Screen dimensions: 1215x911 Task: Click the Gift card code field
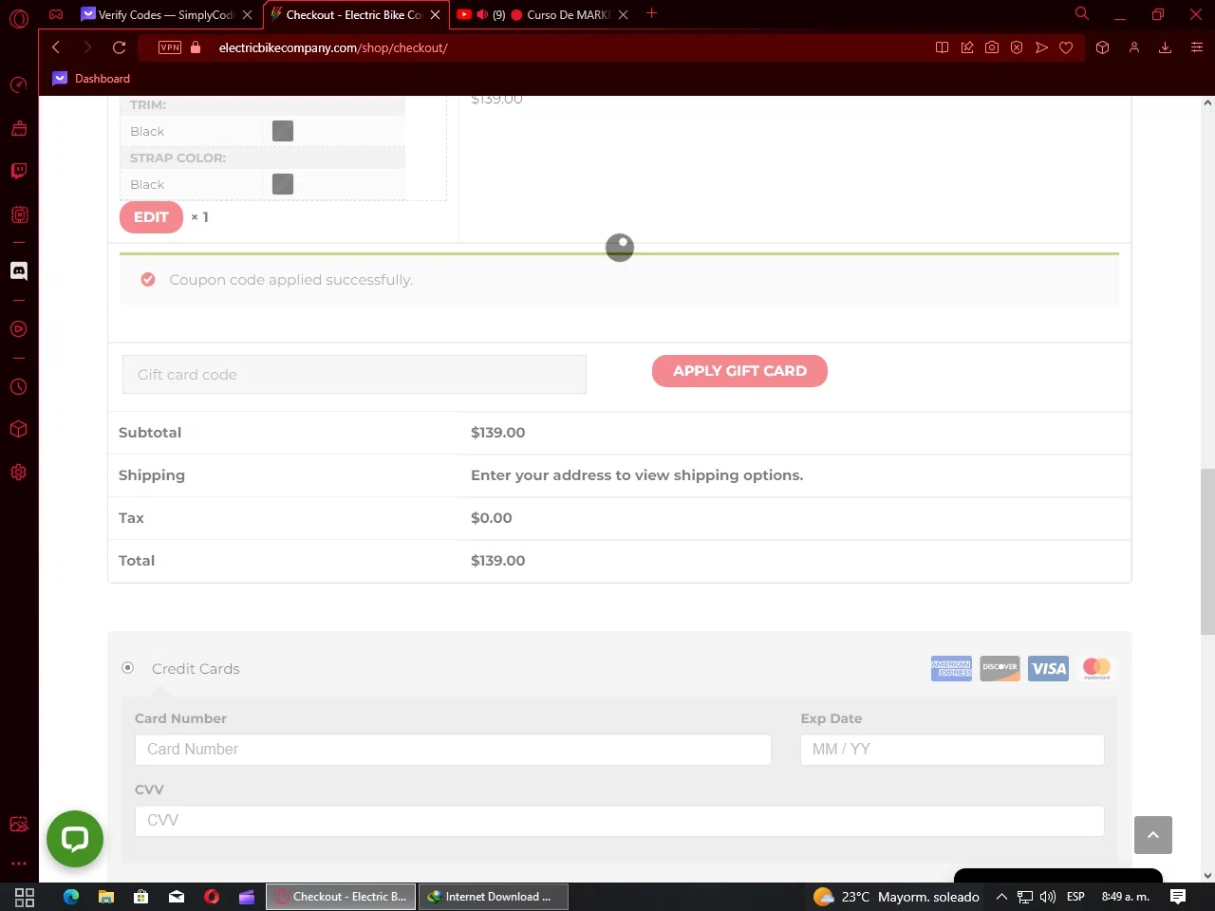click(354, 374)
